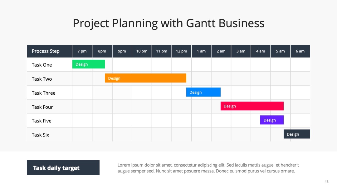Screen dimensions: 337x190
Task: Click the Task daily target box
Action: click(63, 167)
